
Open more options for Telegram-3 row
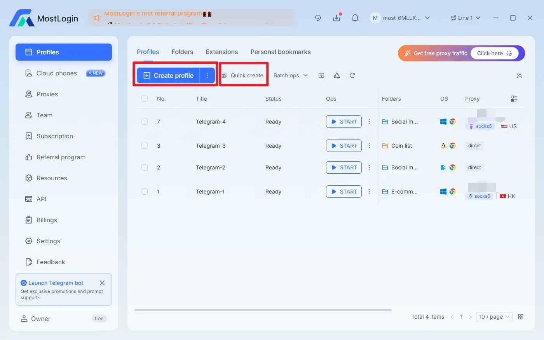369,146
